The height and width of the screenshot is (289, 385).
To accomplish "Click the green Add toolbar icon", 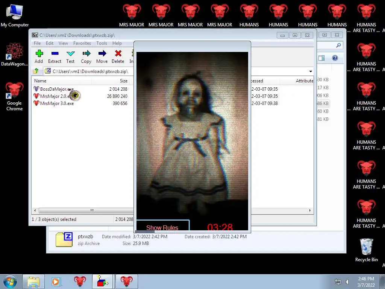I will click(39, 53).
